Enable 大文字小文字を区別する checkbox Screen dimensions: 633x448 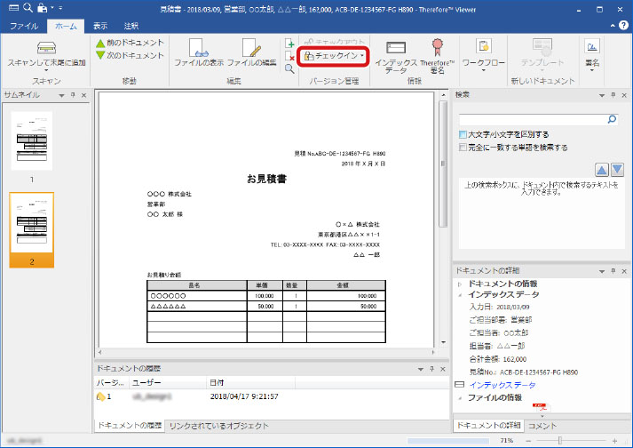click(x=463, y=134)
